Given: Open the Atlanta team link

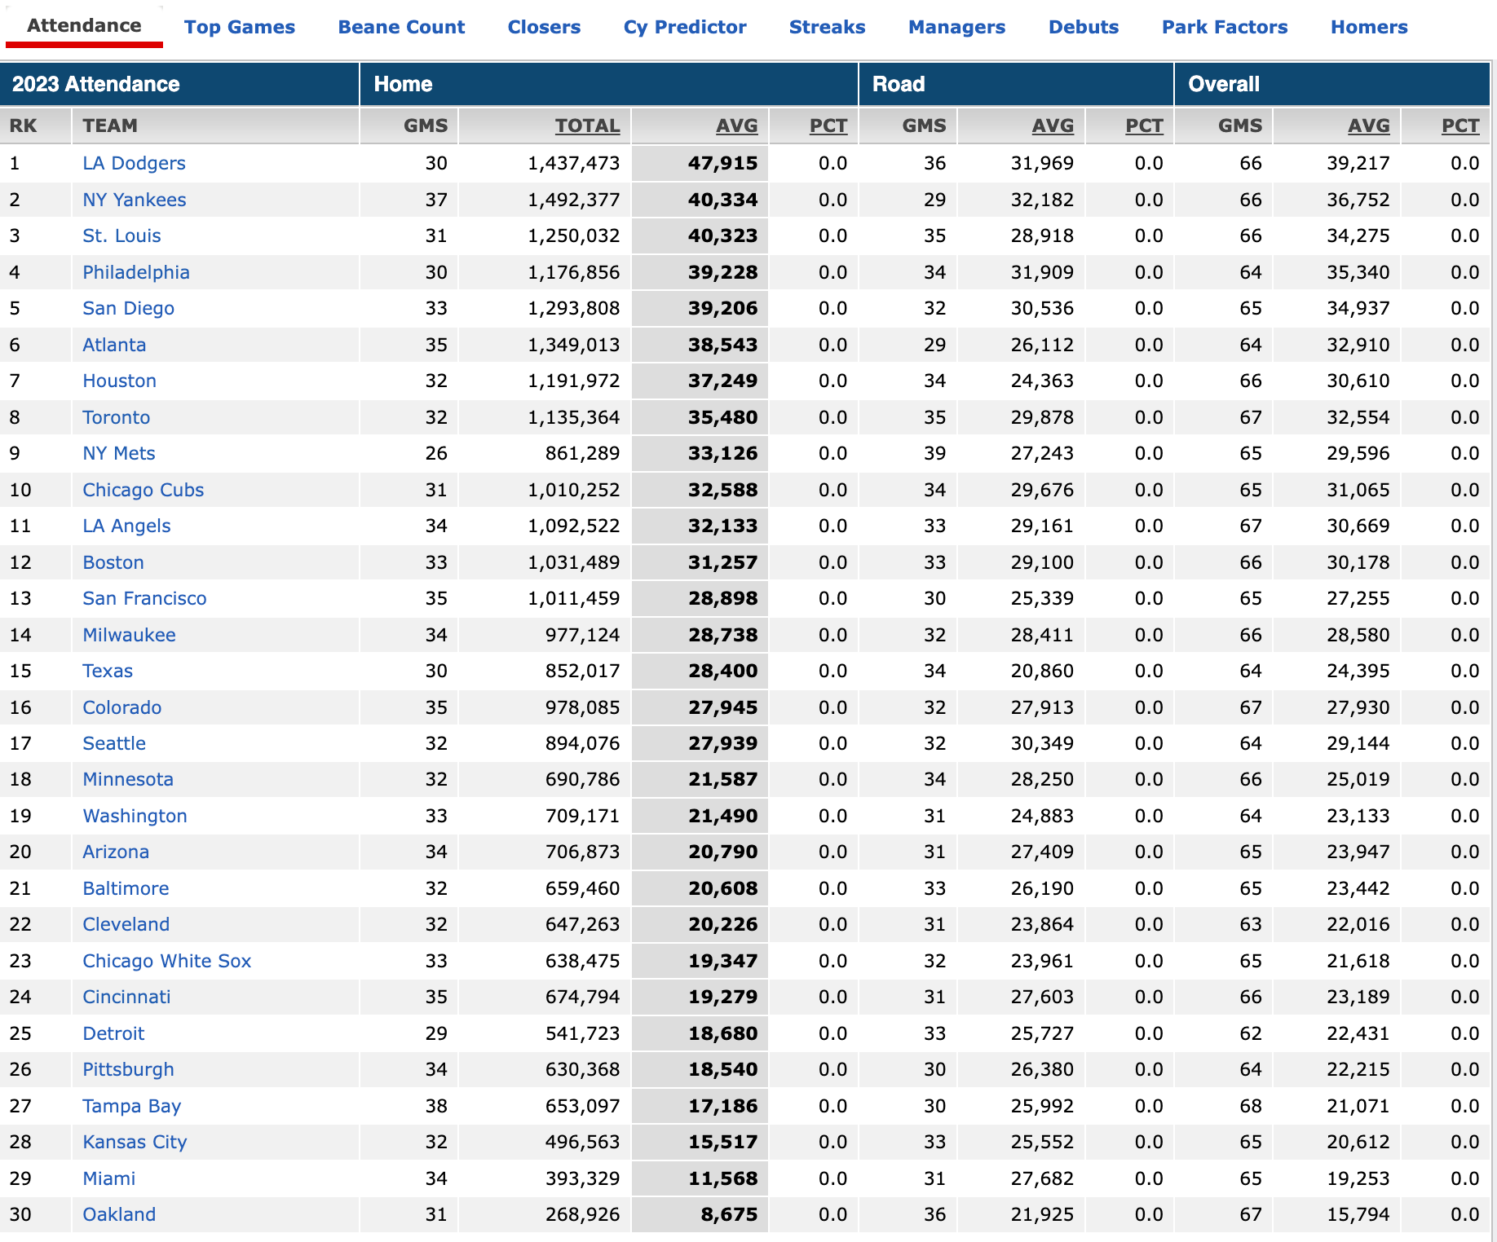Looking at the screenshot, I should click(114, 345).
